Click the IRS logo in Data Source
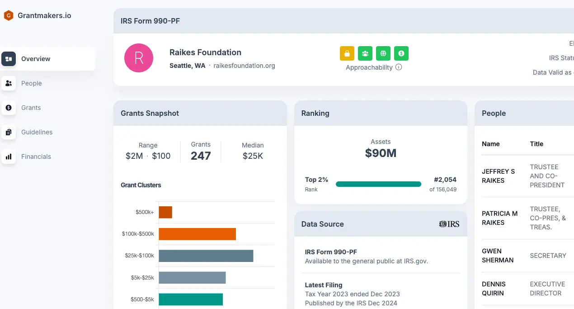 [x=449, y=224]
